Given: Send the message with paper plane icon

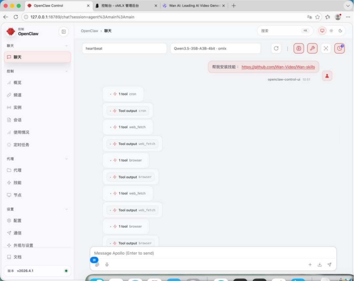Looking at the screenshot, I should pyautogui.click(x=329, y=265).
